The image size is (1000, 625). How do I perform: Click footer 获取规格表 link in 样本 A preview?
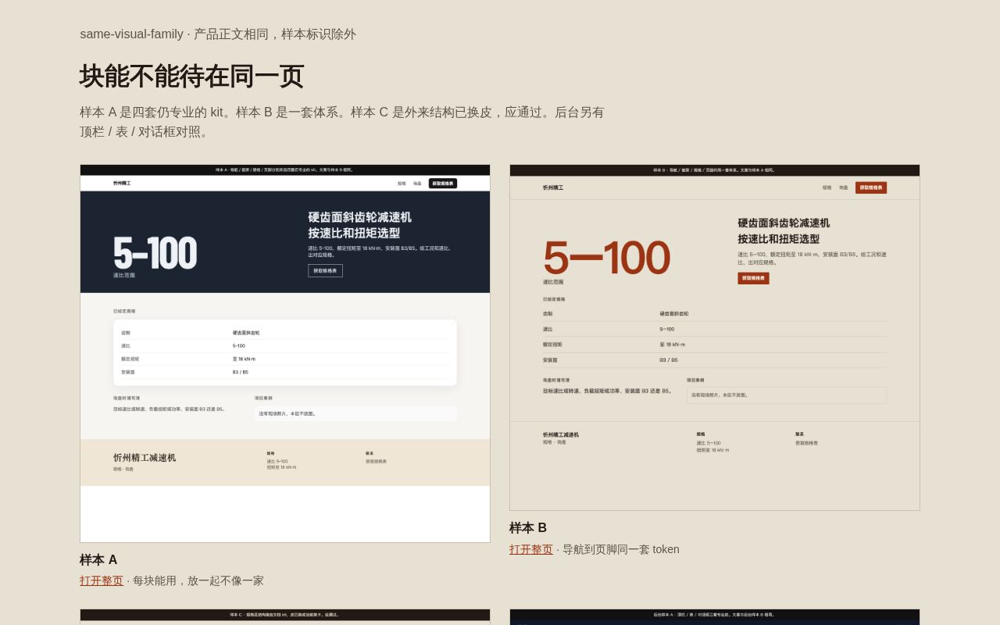376,461
